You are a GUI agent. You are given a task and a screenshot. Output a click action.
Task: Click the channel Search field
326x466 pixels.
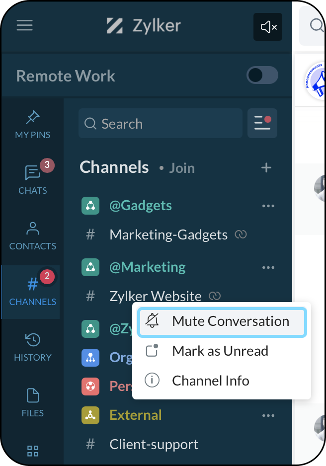coord(161,123)
